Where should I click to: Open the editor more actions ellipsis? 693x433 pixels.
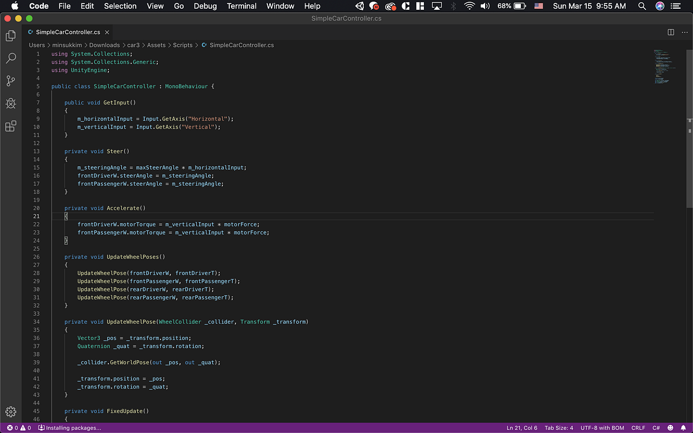[x=684, y=32]
